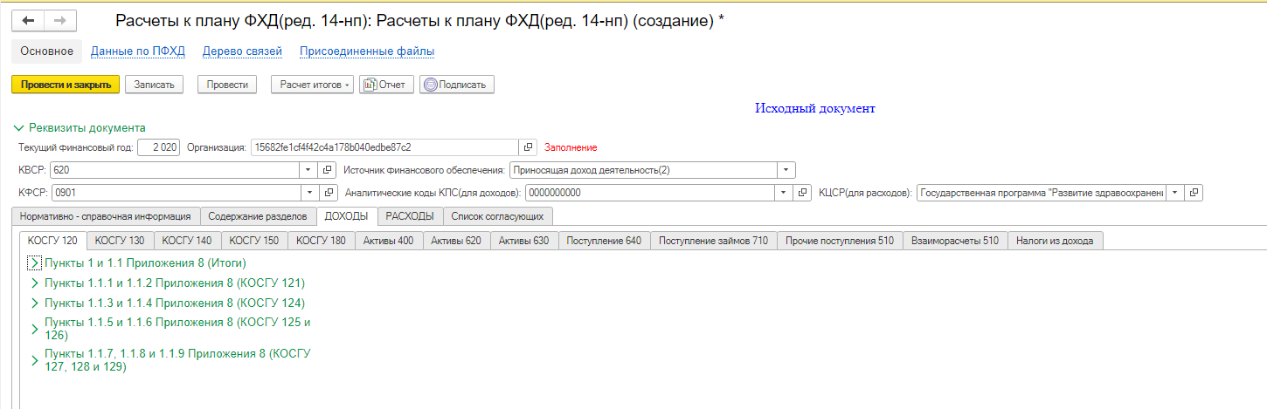1267x409 pixels.
Task: Expand Пункты 1.1.3 и 1.1.4 (КОСГУ 124)
Action: [x=35, y=303]
